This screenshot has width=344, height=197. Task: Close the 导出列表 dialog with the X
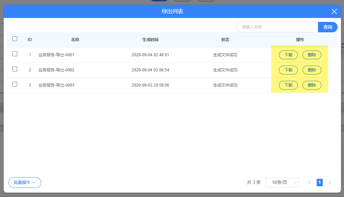coord(334,11)
